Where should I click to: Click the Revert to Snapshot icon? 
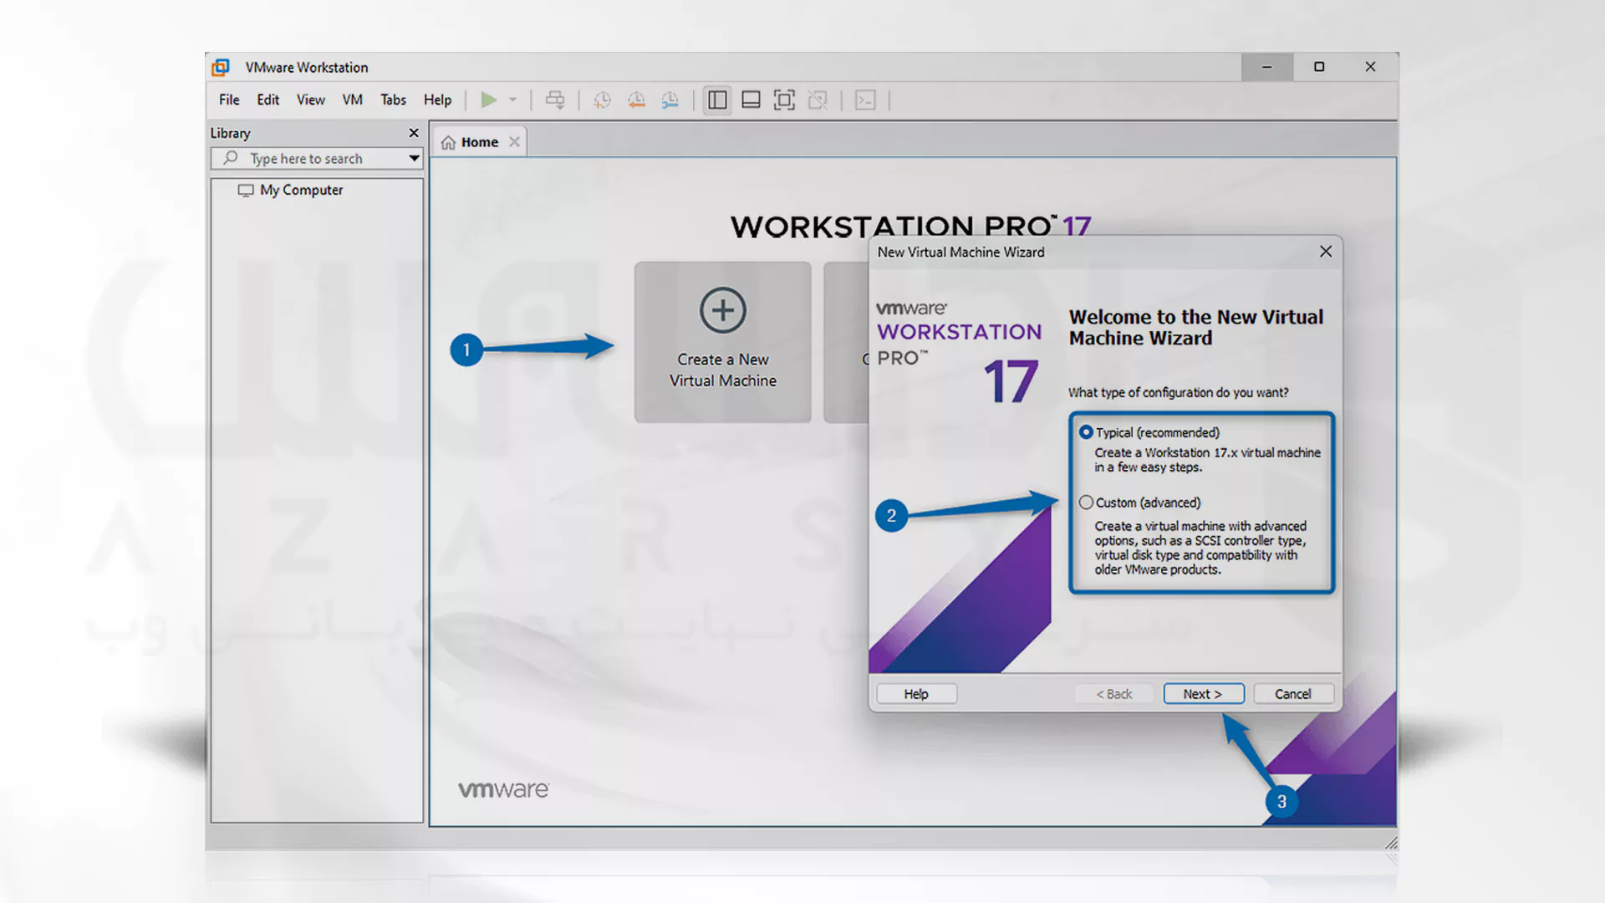coord(636,100)
